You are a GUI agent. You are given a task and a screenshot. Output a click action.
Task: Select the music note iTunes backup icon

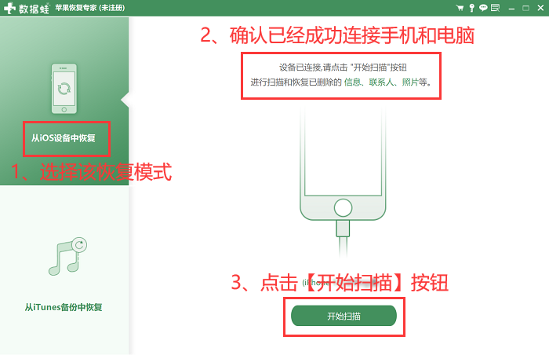(x=67, y=256)
